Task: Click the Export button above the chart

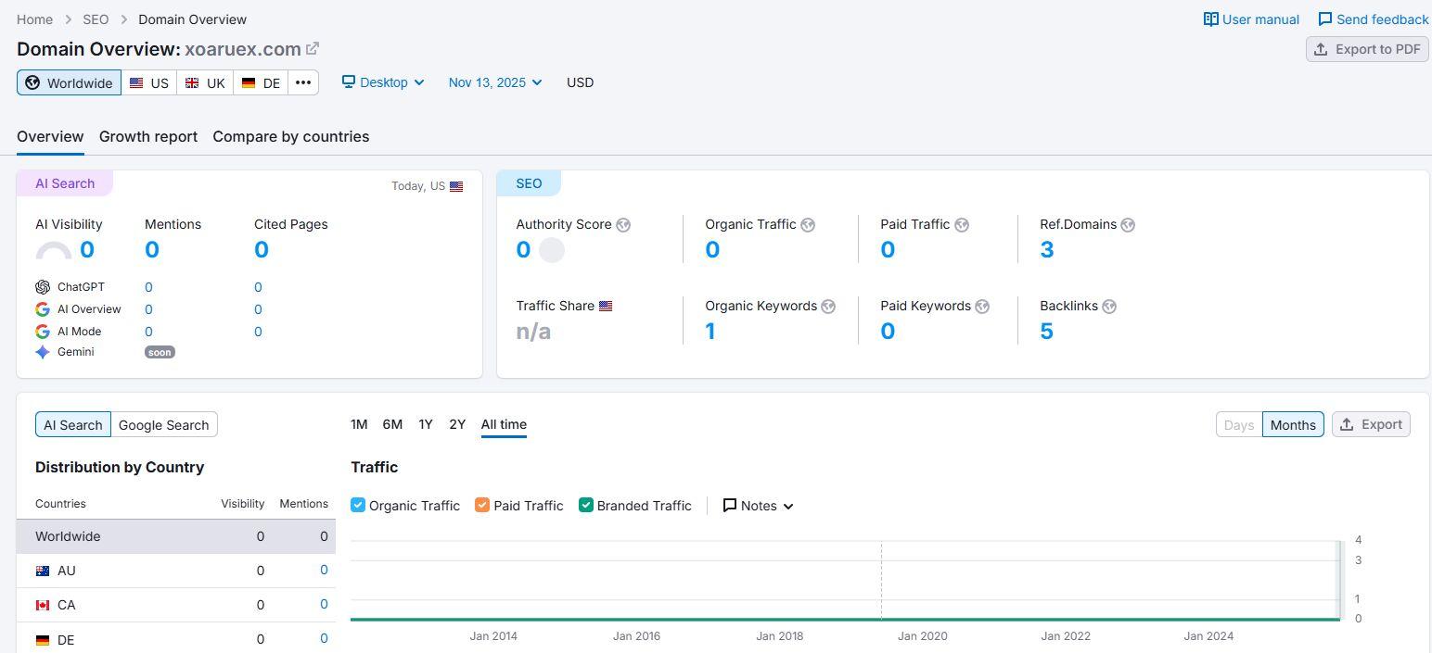Action: 1371,424
